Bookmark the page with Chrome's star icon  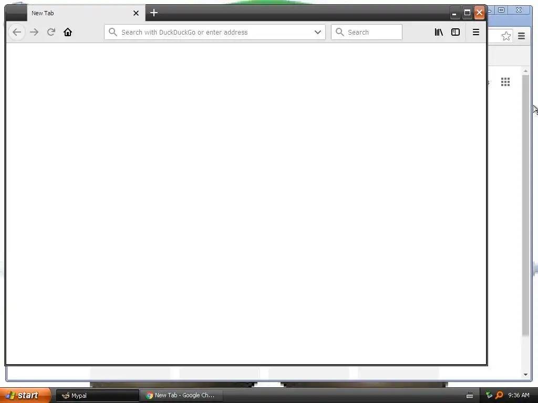[x=506, y=36]
